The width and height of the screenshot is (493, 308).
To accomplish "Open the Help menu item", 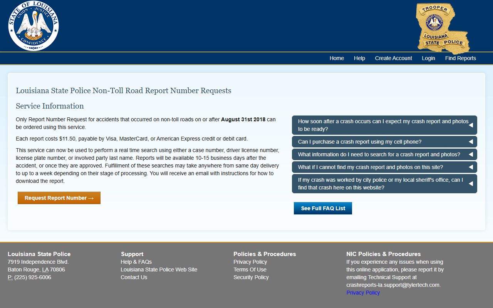I will tap(359, 58).
